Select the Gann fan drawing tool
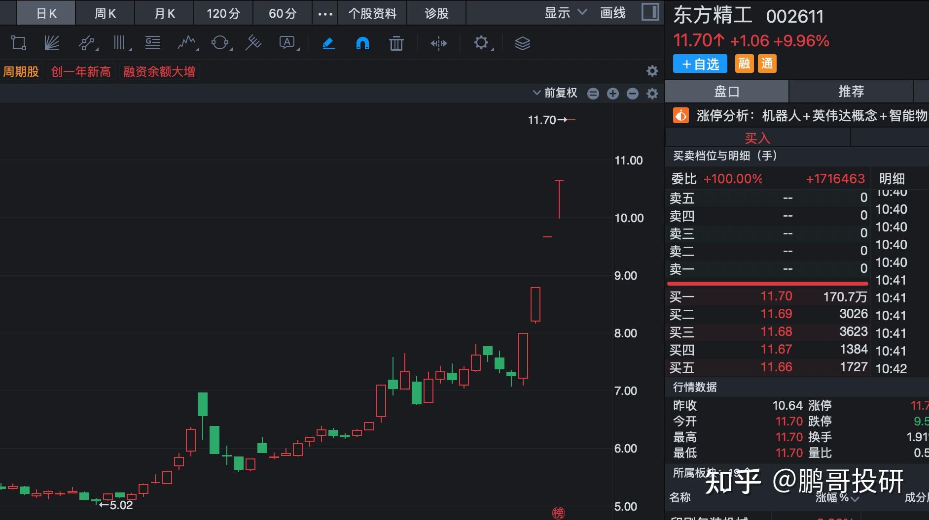 pyautogui.click(x=52, y=43)
